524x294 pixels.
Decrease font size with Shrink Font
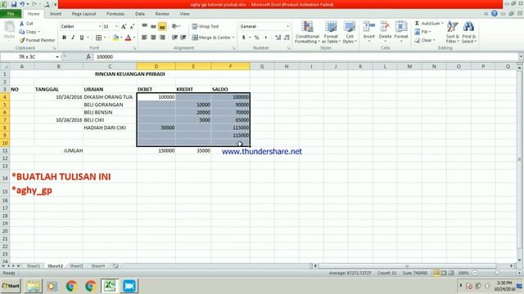[132, 26]
